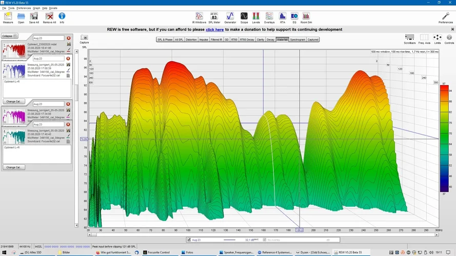Open the Tools menu
Viewport: 456px width, 256px height.
coord(11,8)
